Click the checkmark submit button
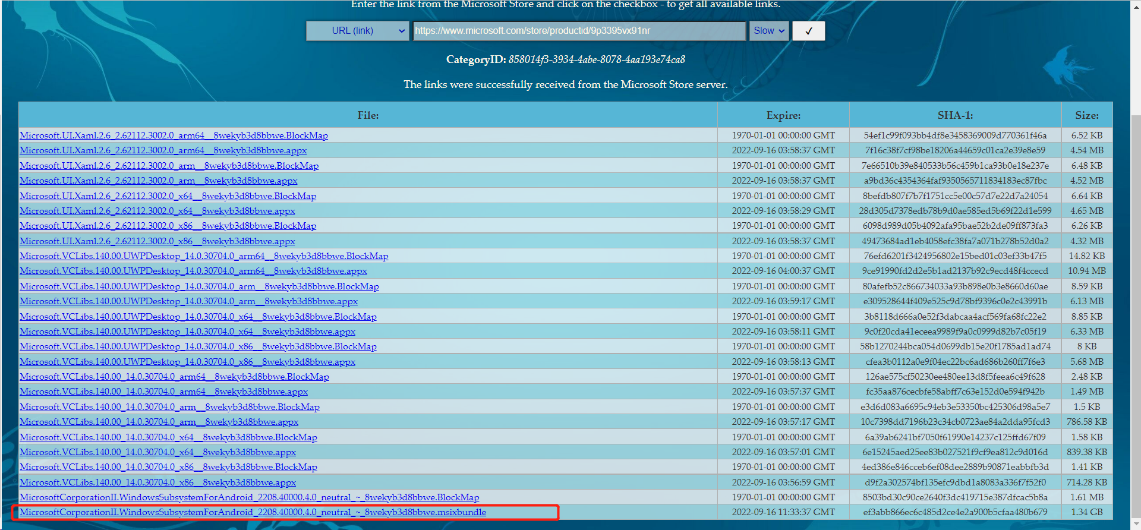This screenshot has width=1141, height=530. (x=809, y=31)
